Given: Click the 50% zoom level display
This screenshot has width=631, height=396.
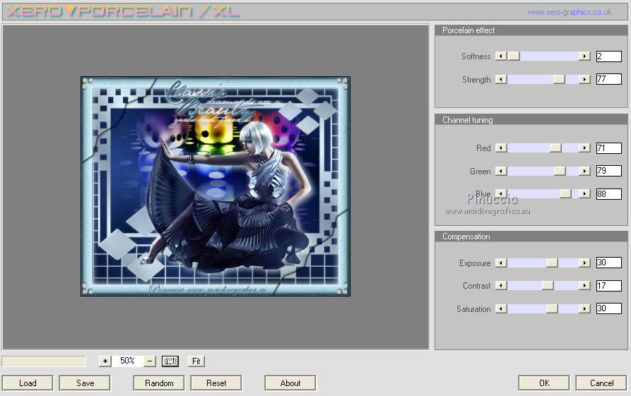Looking at the screenshot, I should [127, 361].
